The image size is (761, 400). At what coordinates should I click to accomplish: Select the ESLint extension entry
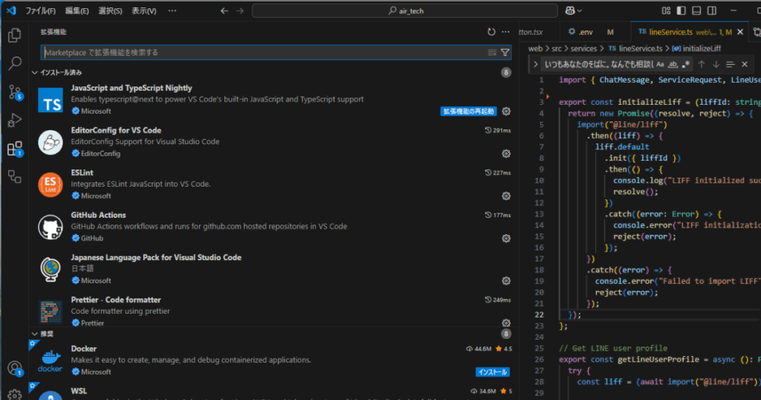(274, 184)
